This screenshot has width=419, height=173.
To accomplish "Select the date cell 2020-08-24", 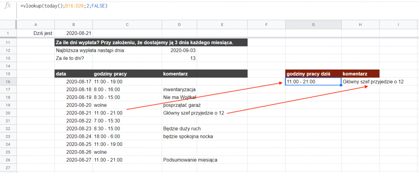I will tap(74, 137).
